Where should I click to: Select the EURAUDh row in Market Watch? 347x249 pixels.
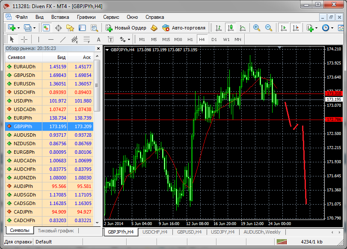(49, 67)
